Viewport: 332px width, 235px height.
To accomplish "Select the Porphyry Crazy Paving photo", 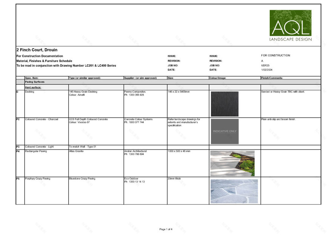I will 234,191.
